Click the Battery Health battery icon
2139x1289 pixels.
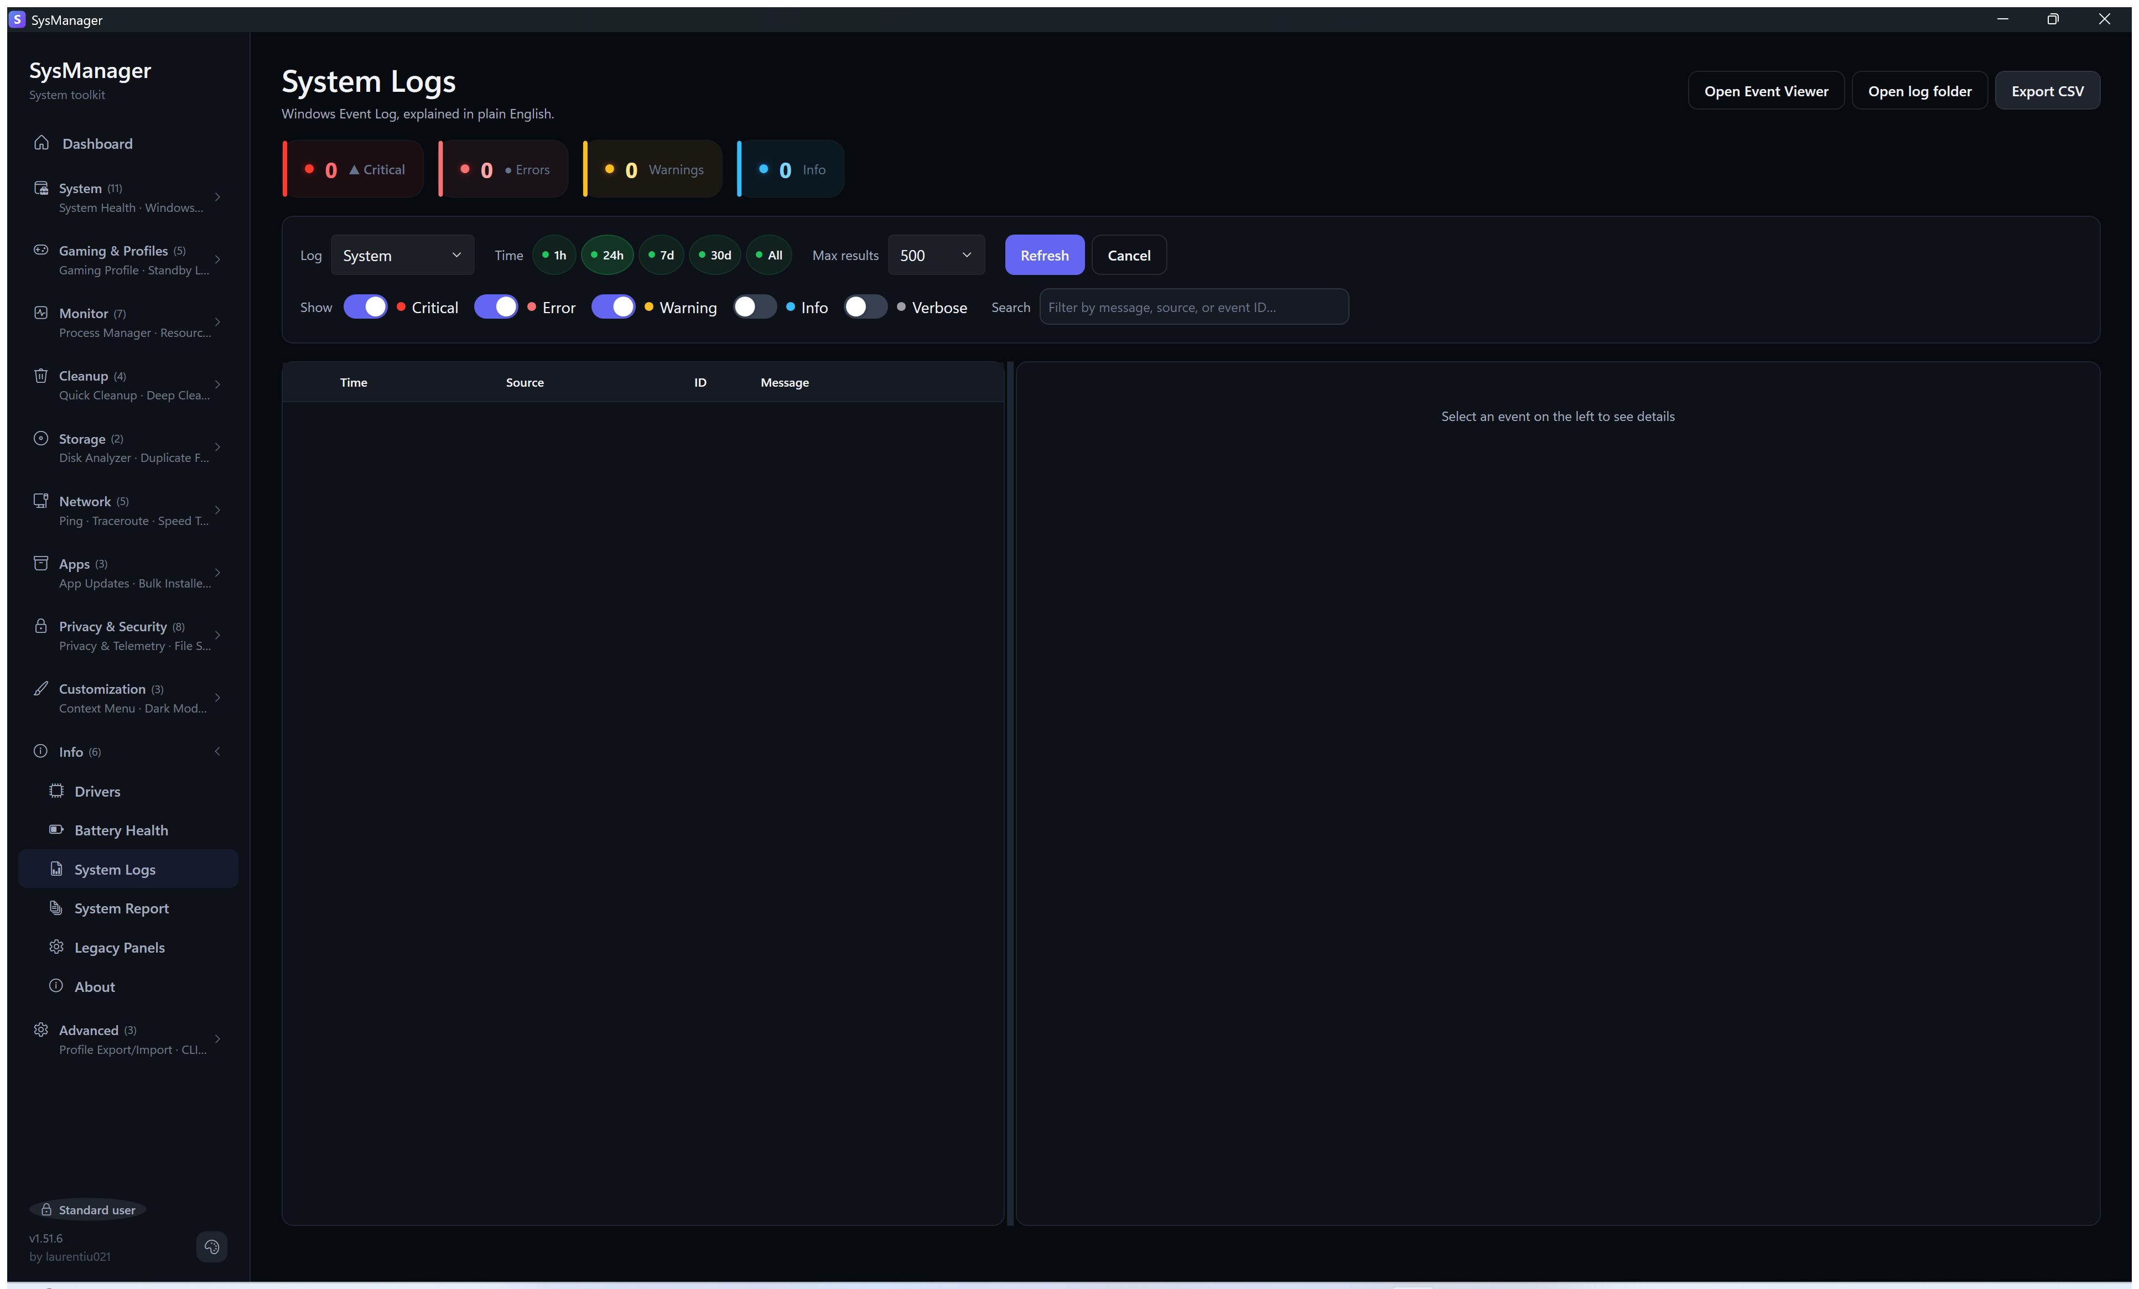[x=56, y=829]
